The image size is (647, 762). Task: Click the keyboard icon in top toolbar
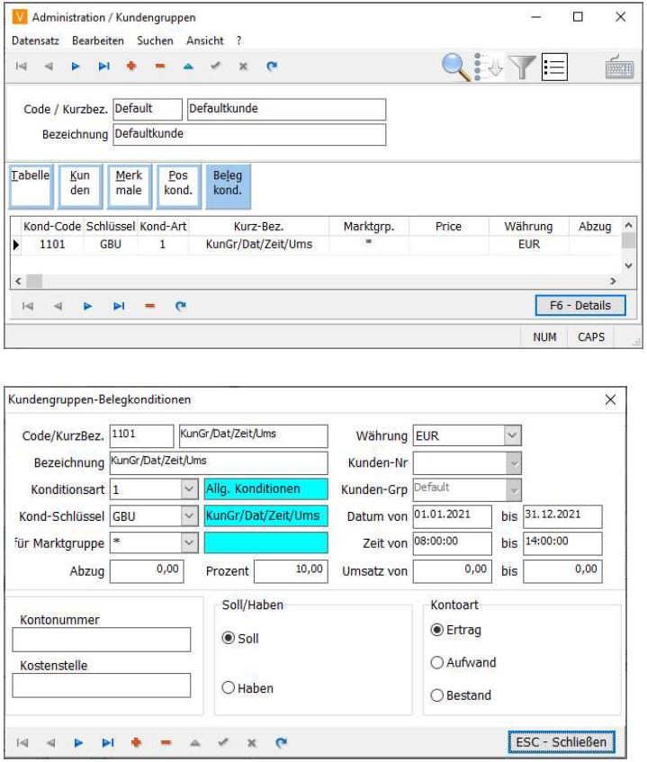pyautogui.click(x=619, y=67)
